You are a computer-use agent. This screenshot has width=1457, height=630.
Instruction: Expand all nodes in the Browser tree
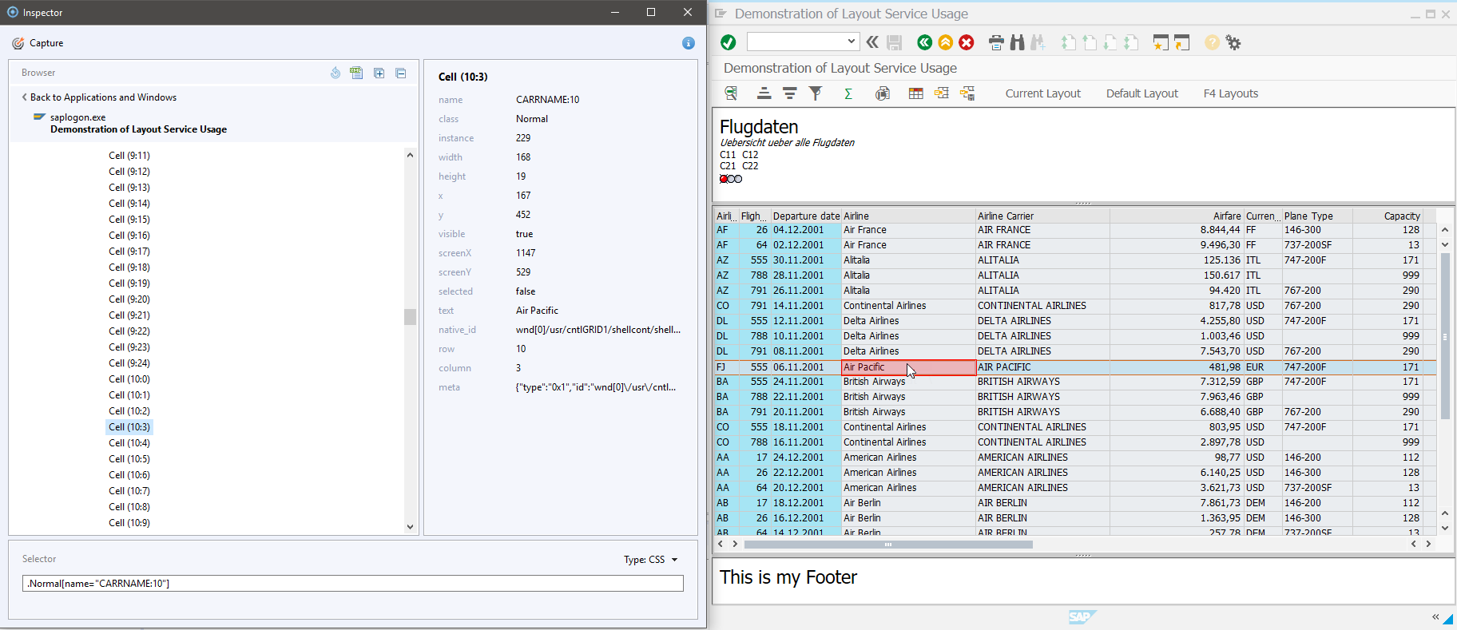(379, 73)
